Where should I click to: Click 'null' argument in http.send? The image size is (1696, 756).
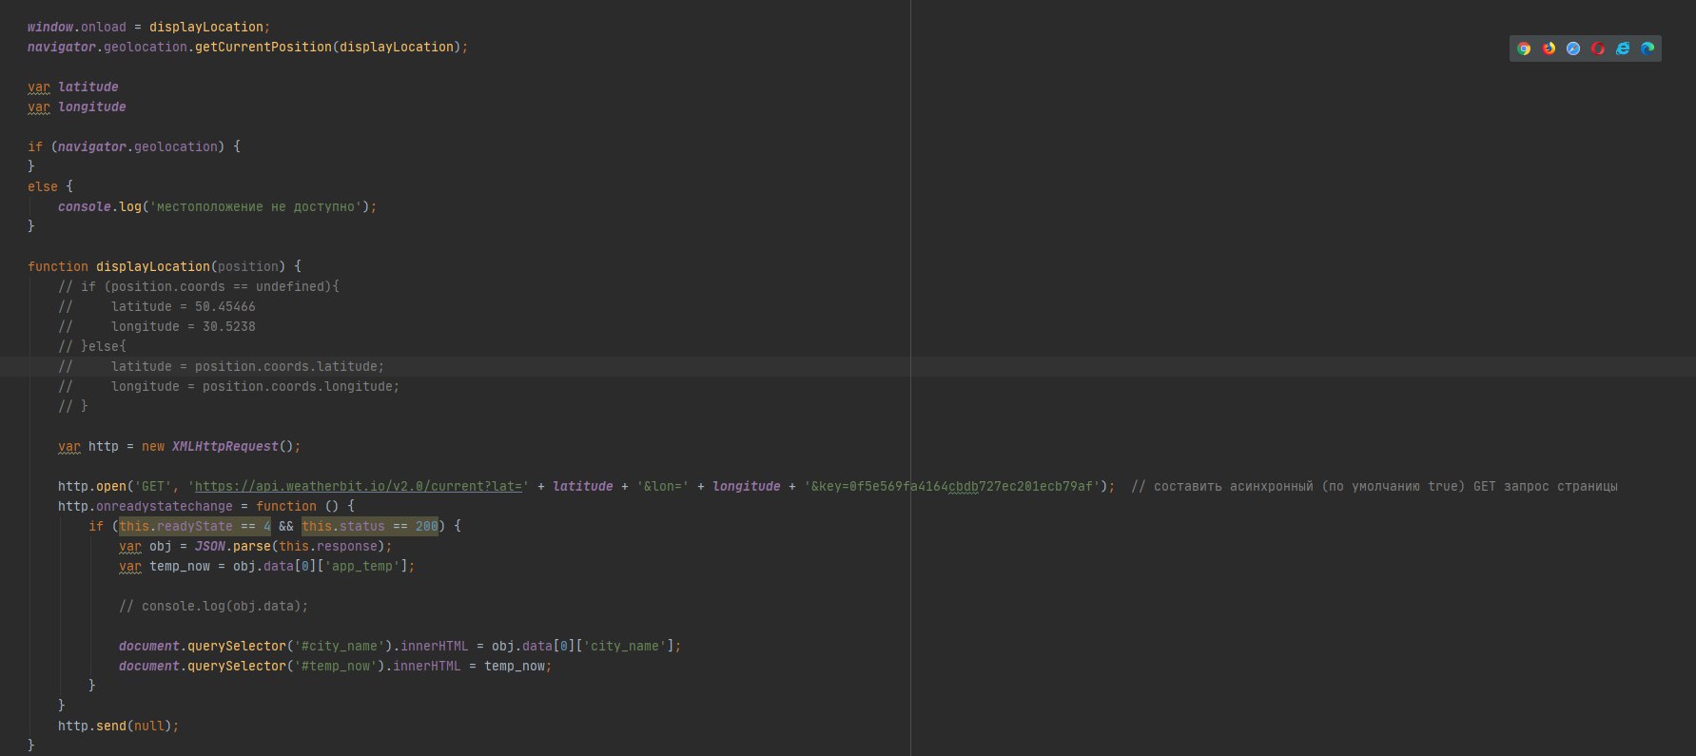pyautogui.click(x=149, y=726)
